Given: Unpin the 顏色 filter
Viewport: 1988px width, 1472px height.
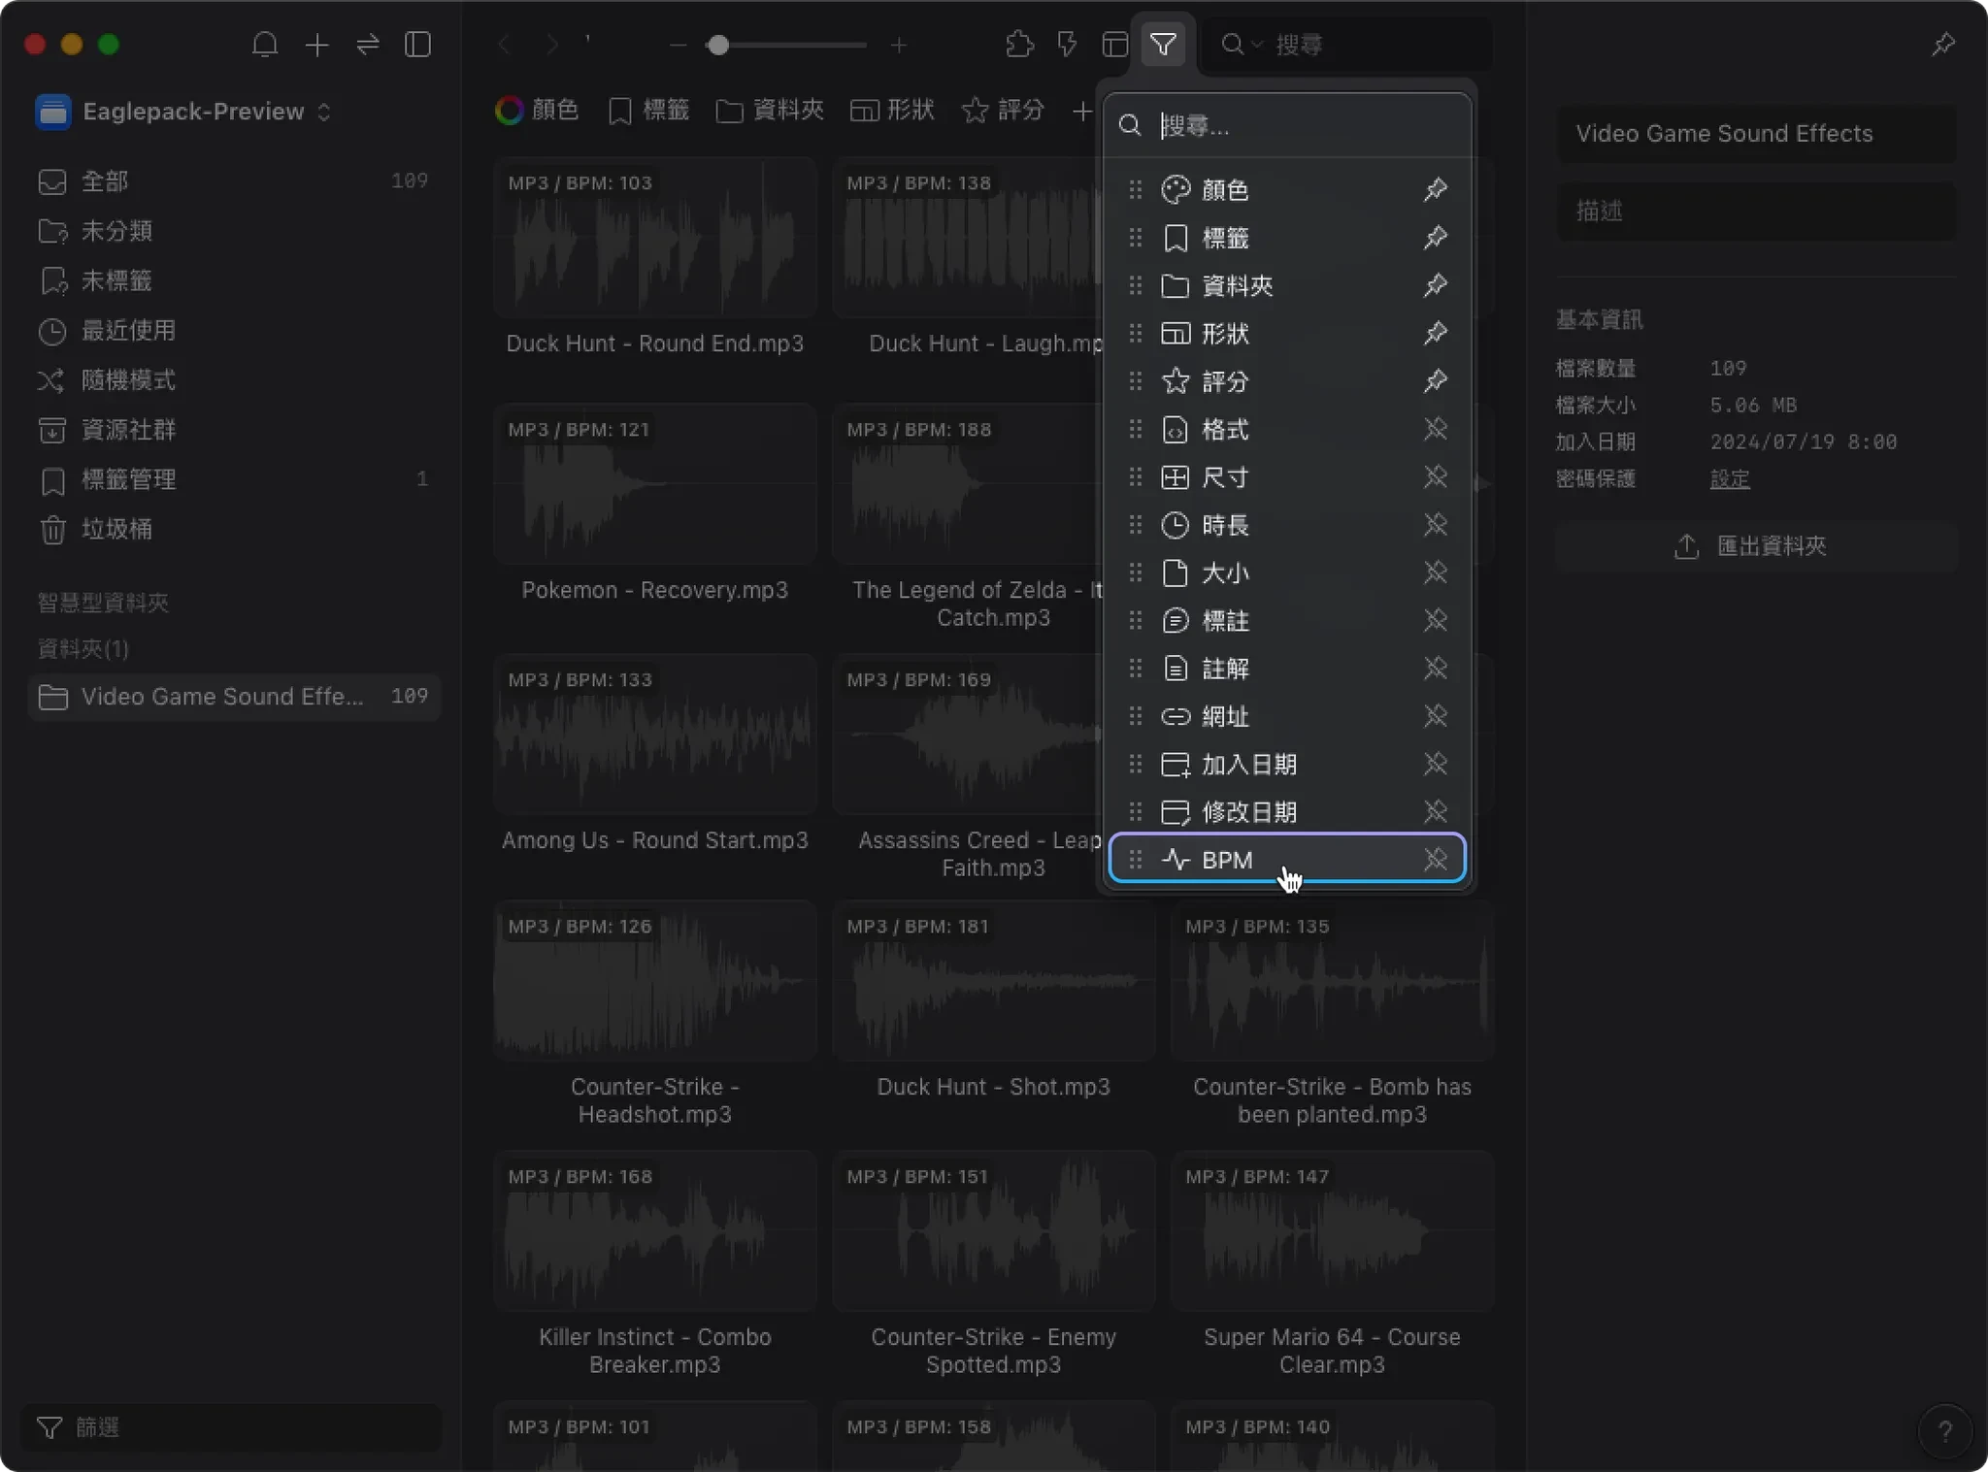Looking at the screenshot, I should pos(1436,189).
